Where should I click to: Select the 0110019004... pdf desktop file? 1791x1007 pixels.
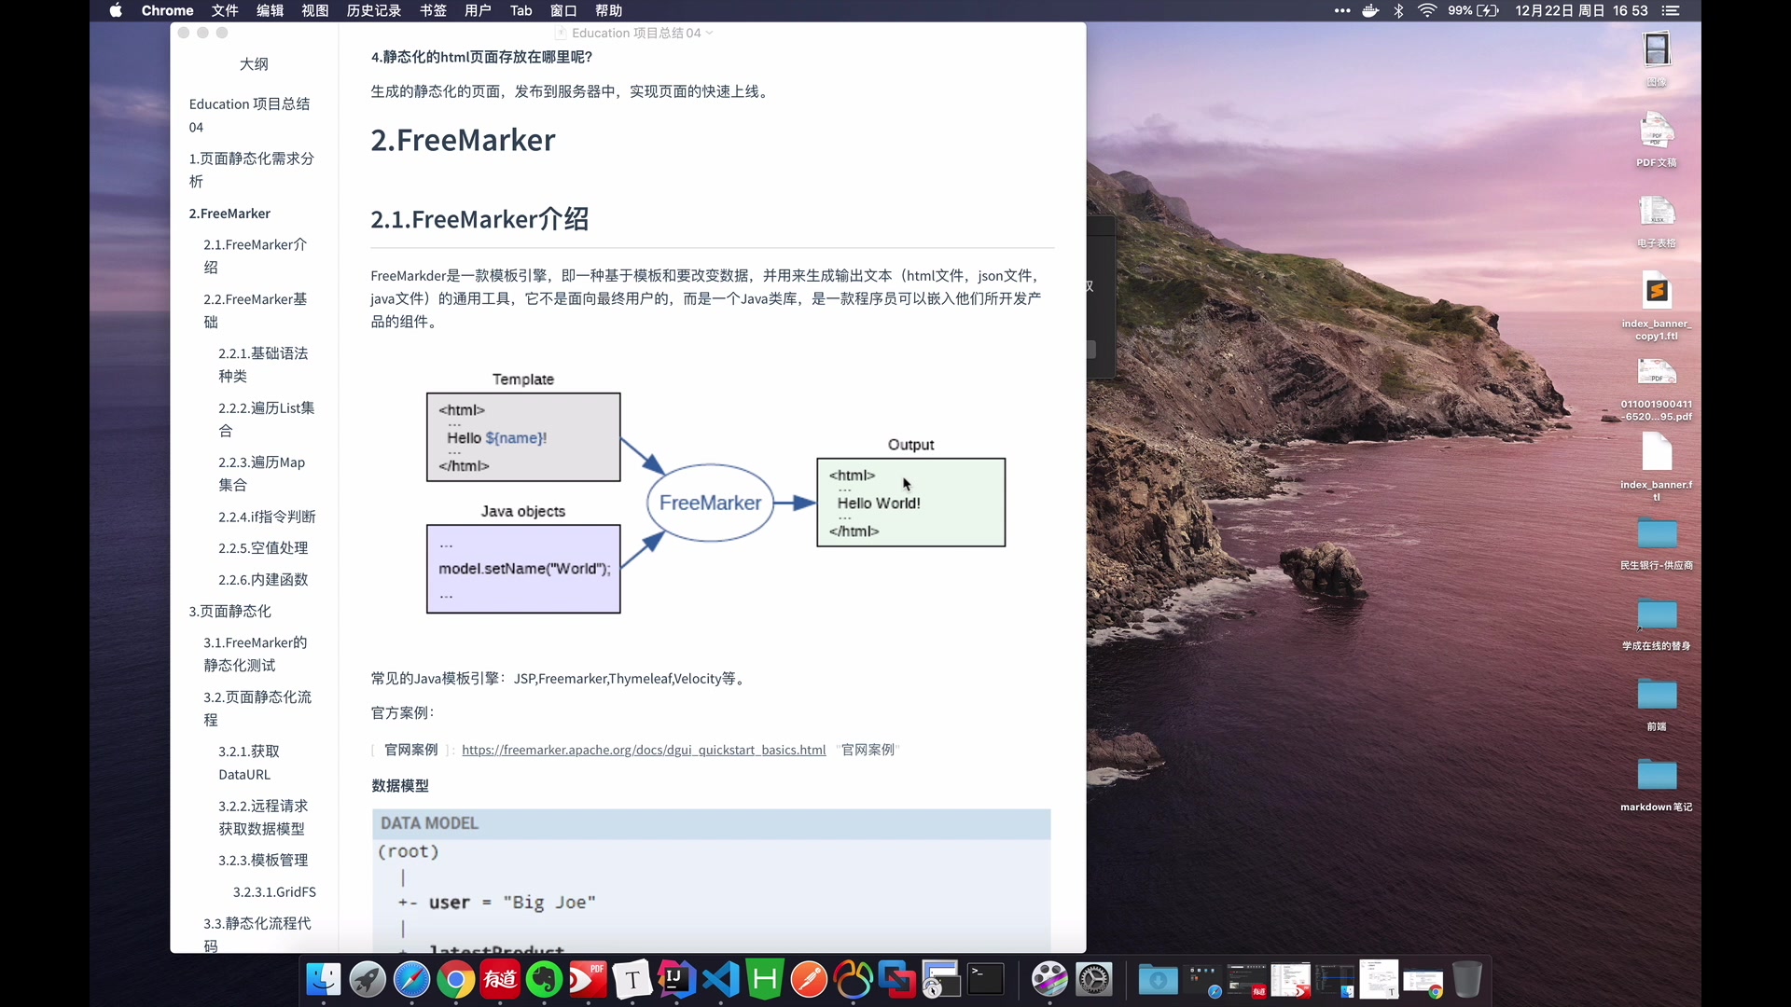(1657, 388)
